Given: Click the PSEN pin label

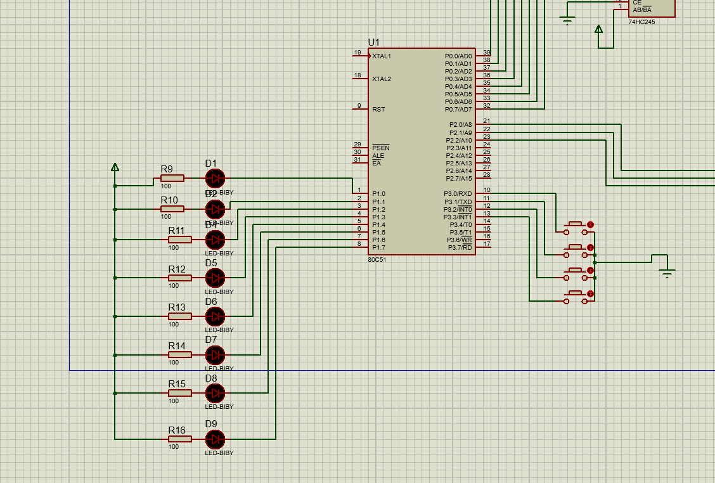Looking at the screenshot, I should (381, 148).
